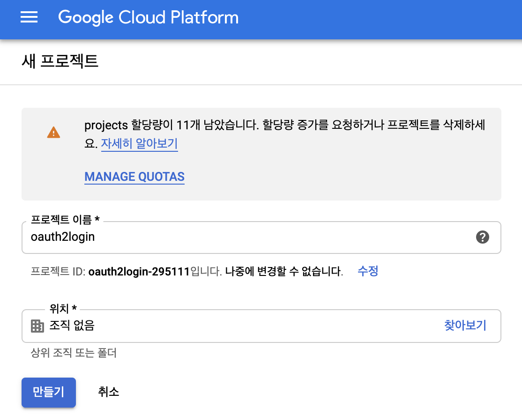Click the project name help question icon

click(x=482, y=238)
